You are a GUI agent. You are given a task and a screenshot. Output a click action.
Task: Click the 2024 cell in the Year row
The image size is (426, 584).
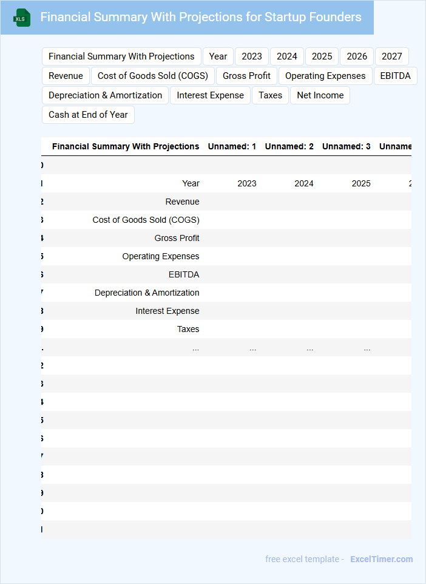coord(303,183)
